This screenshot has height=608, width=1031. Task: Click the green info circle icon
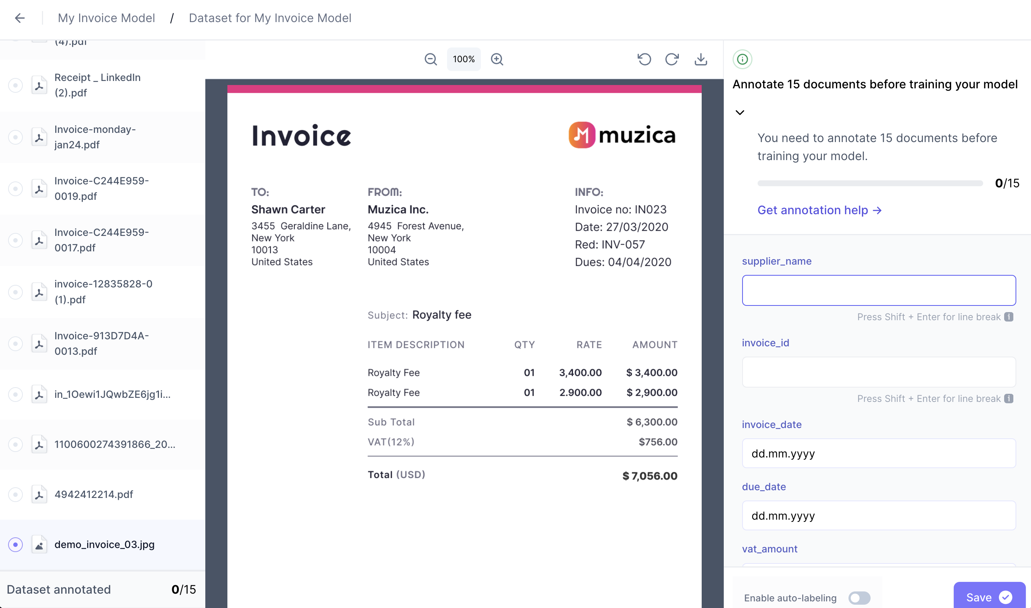click(x=742, y=59)
